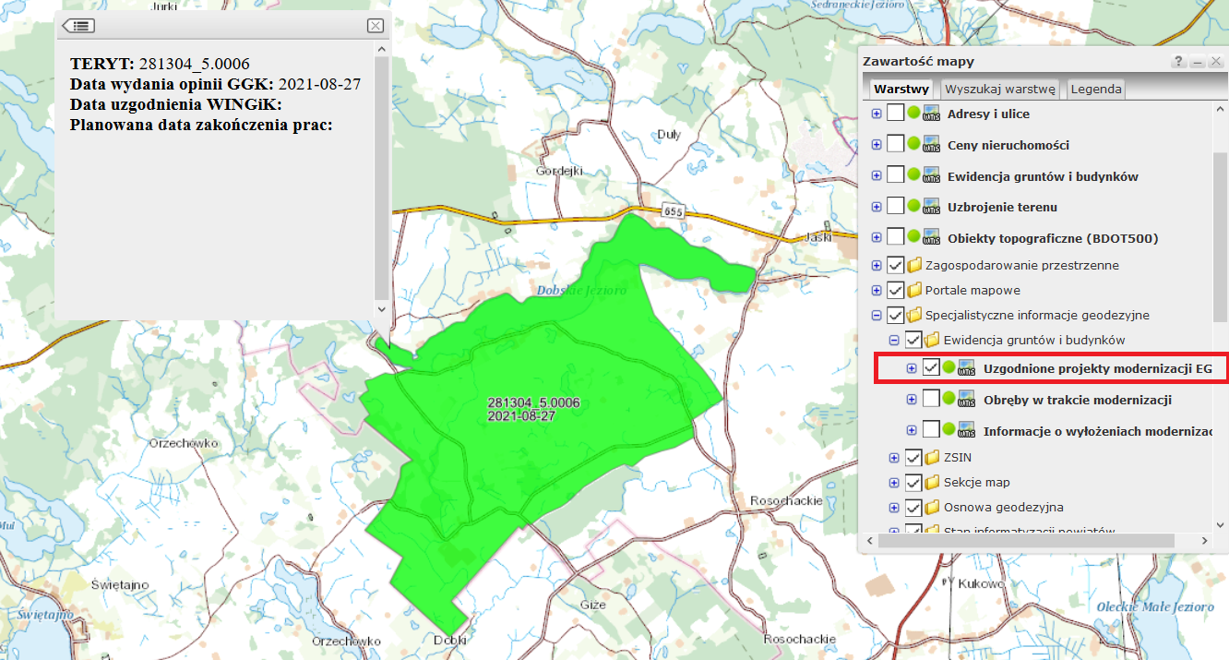
Task: Expand the Zagospodarowanie przestrzenne group
Action: tap(877, 265)
